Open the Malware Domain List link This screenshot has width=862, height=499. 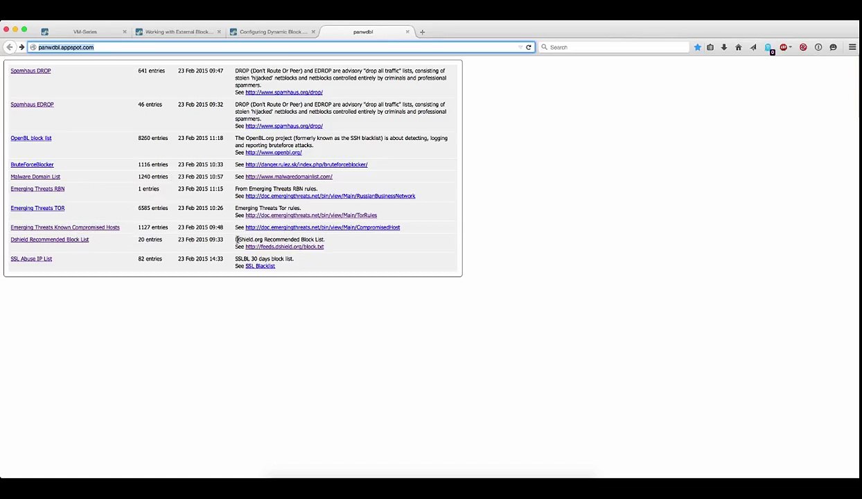(35, 177)
